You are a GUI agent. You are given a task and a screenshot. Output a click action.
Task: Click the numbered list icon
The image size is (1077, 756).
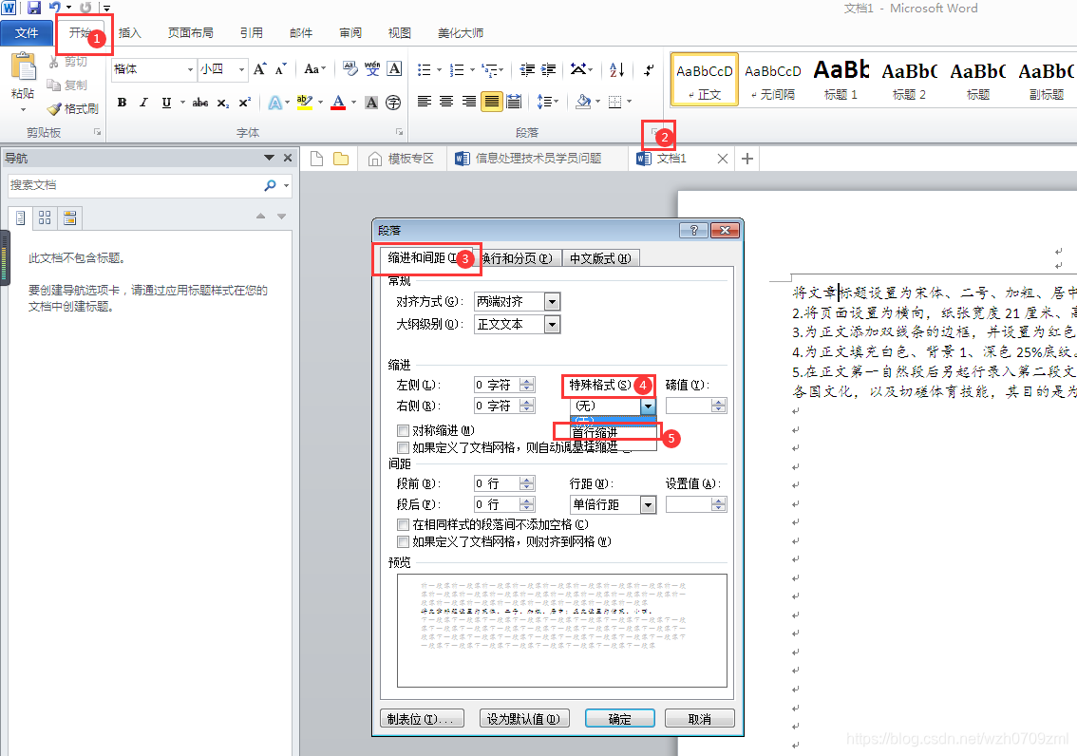tap(457, 69)
